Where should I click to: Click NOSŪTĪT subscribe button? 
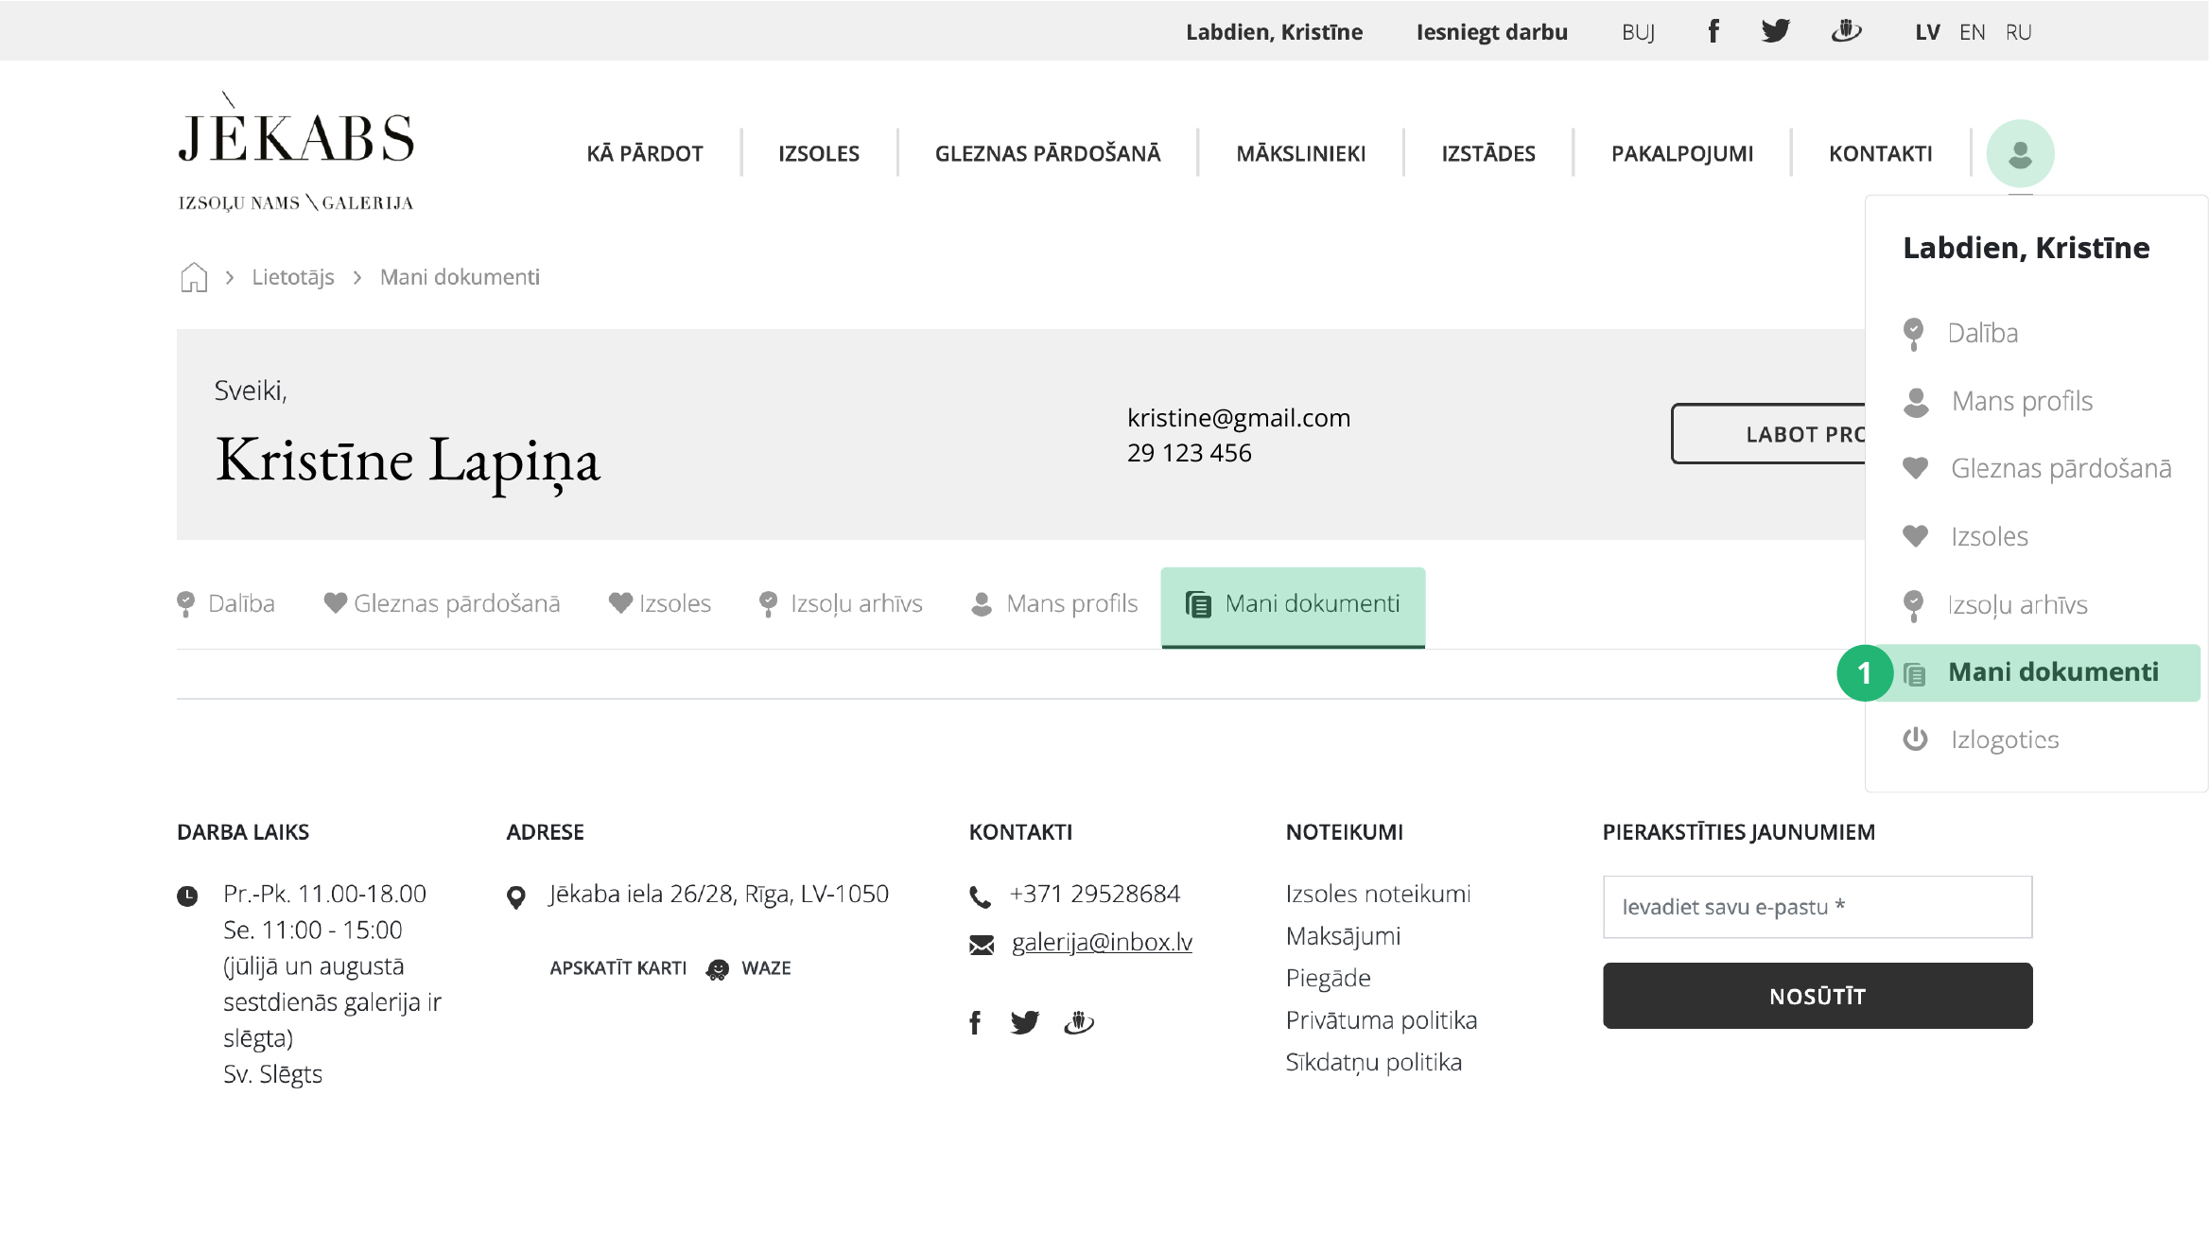click(x=1818, y=996)
